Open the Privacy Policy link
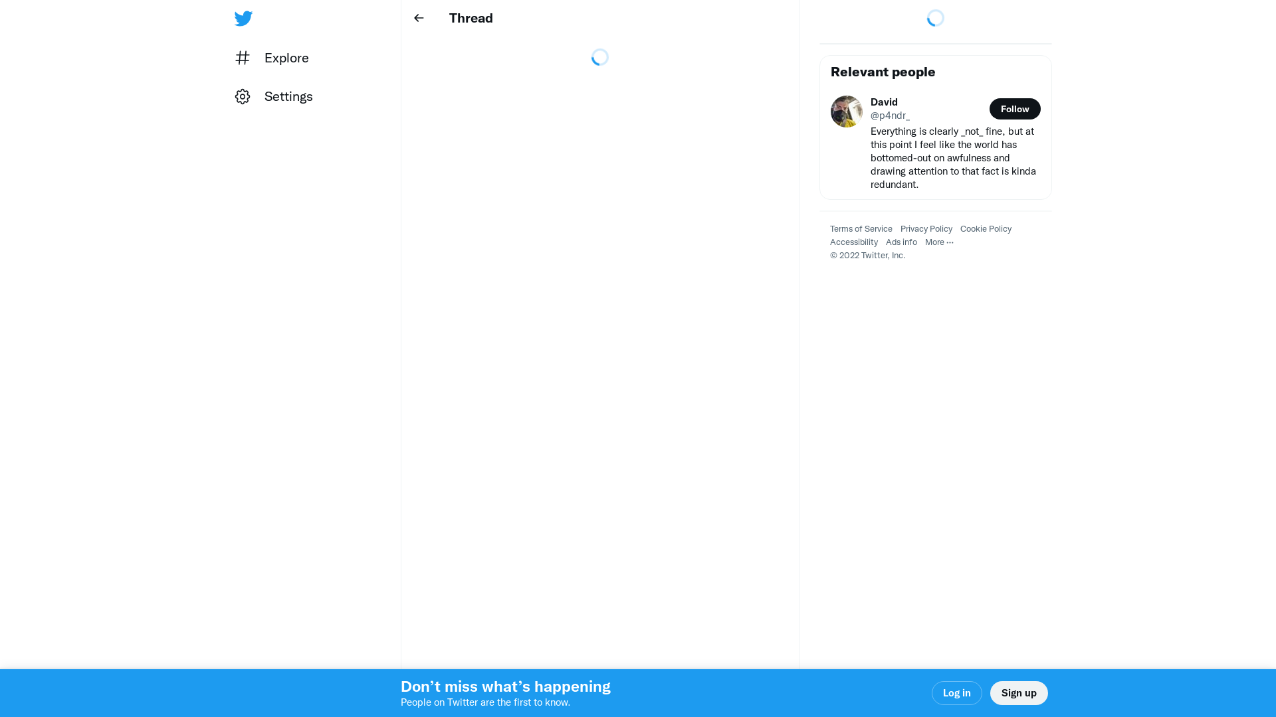The height and width of the screenshot is (717, 1276). 926,229
